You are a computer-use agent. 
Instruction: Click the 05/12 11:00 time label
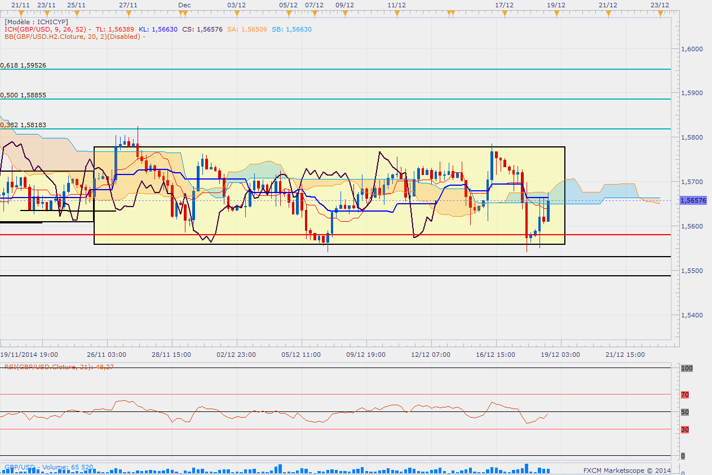[x=302, y=355]
